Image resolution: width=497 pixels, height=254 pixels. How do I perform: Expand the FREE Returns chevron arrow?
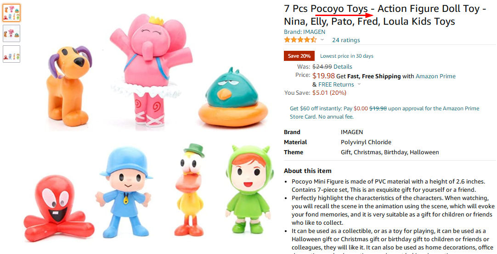(x=359, y=85)
